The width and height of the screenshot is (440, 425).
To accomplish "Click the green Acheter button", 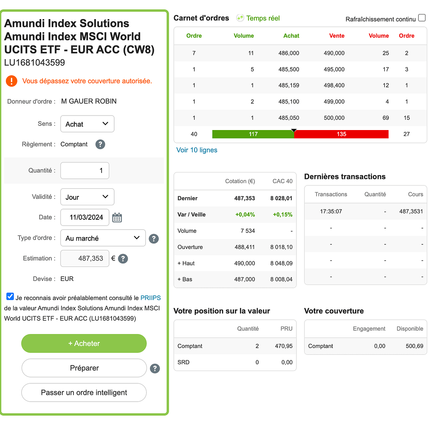I will [x=84, y=343].
